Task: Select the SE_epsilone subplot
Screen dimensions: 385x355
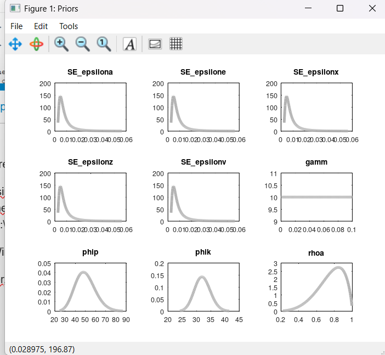Action: tap(203, 108)
